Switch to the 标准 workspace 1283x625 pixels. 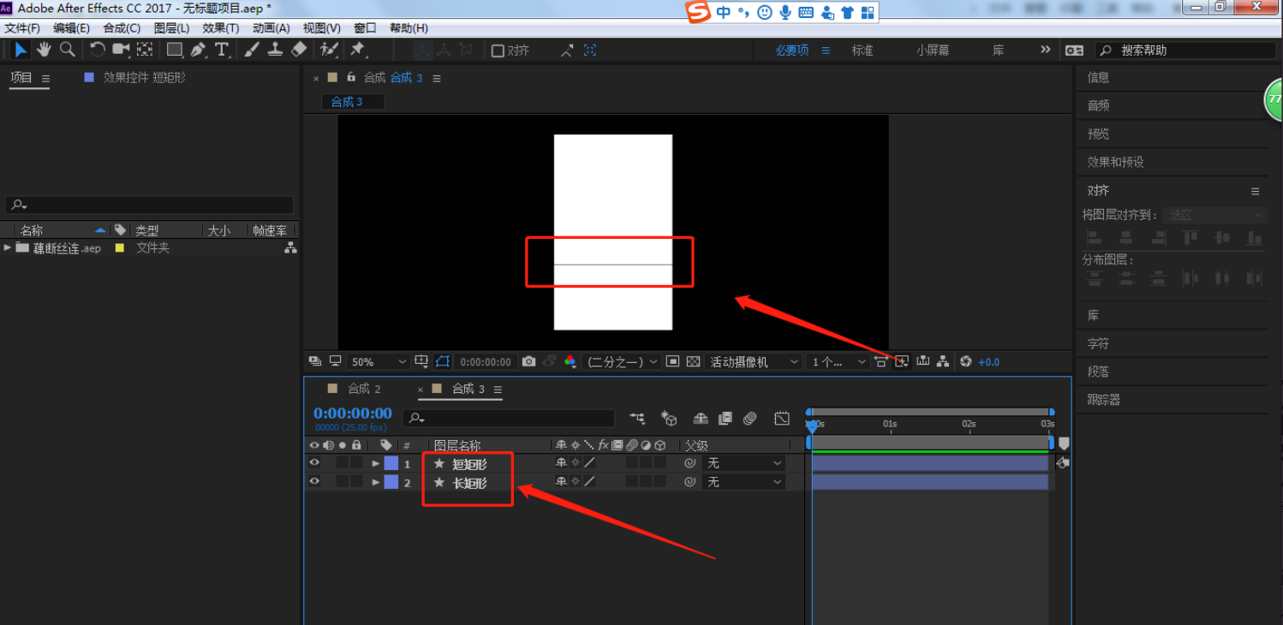[862, 51]
